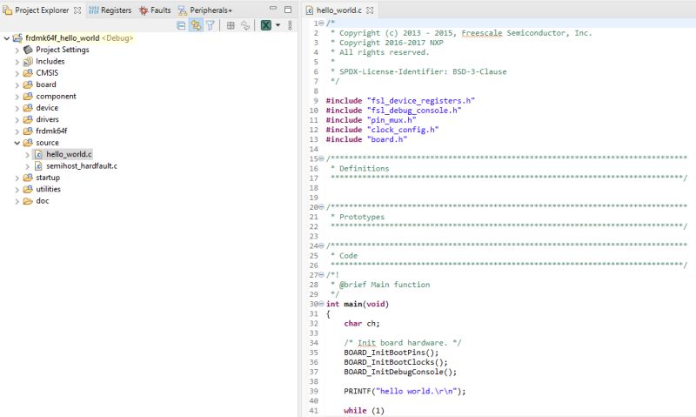Viewport: 696px width, 417px height.
Task: Fold the @brief comment at line 27
Action: (321, 275)
